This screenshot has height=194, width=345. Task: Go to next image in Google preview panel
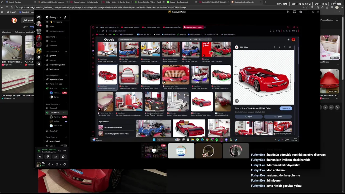coord(279,47)
